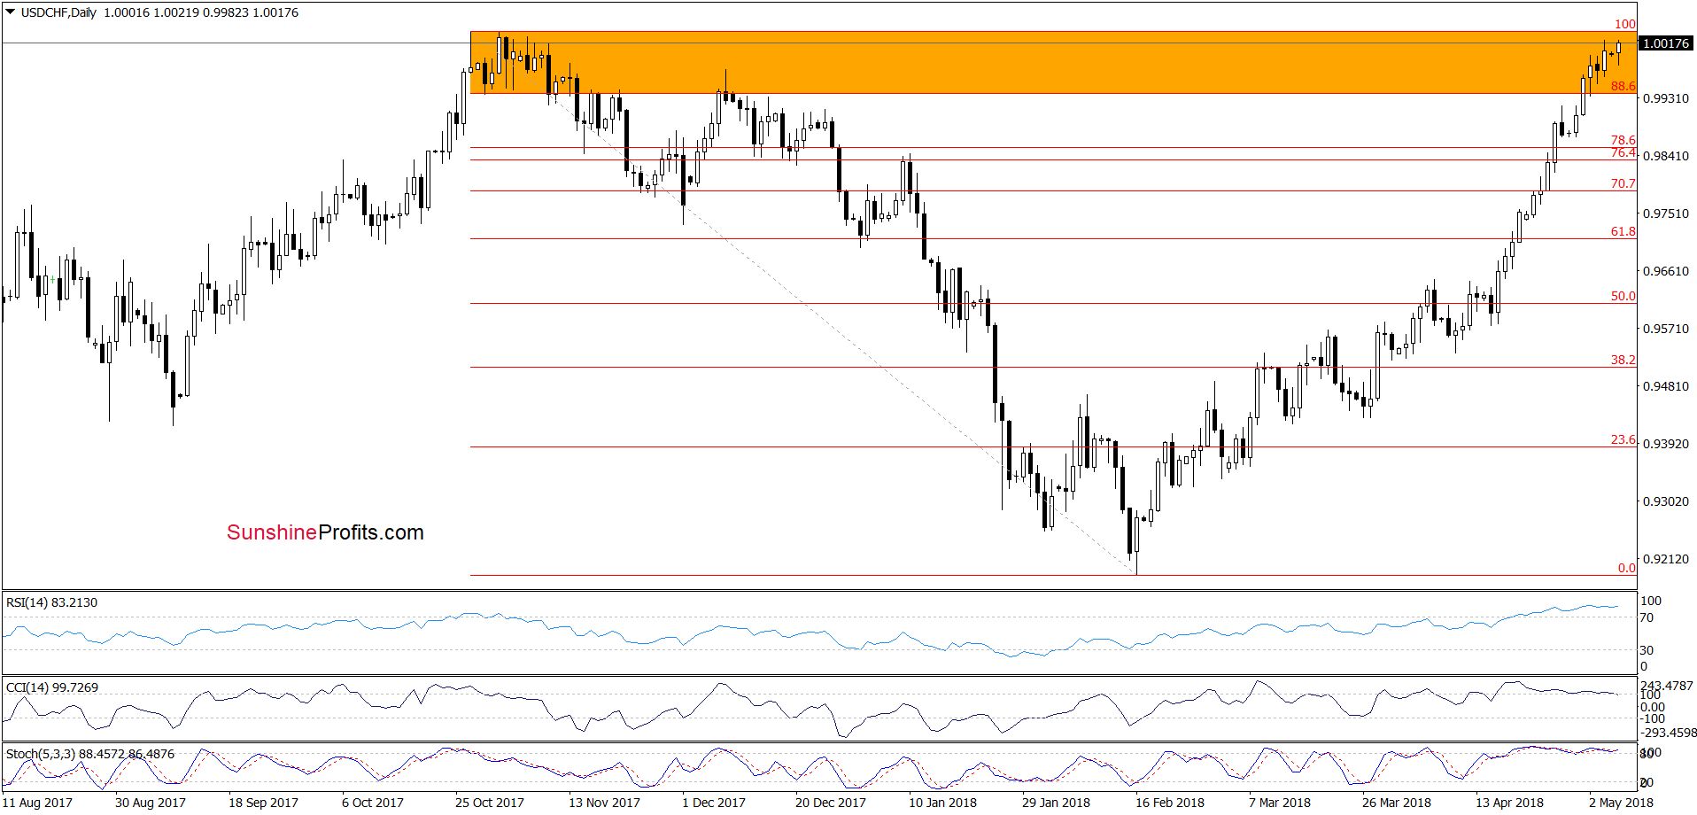The height and width of the screenshot is (815, 1697).
Task: Click the USDCHF,Daily chart title
Action: coord(58,12)
